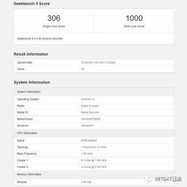
Task: Click the 'December 5th 2021' upload date value
Action: (x=98, y=63)
